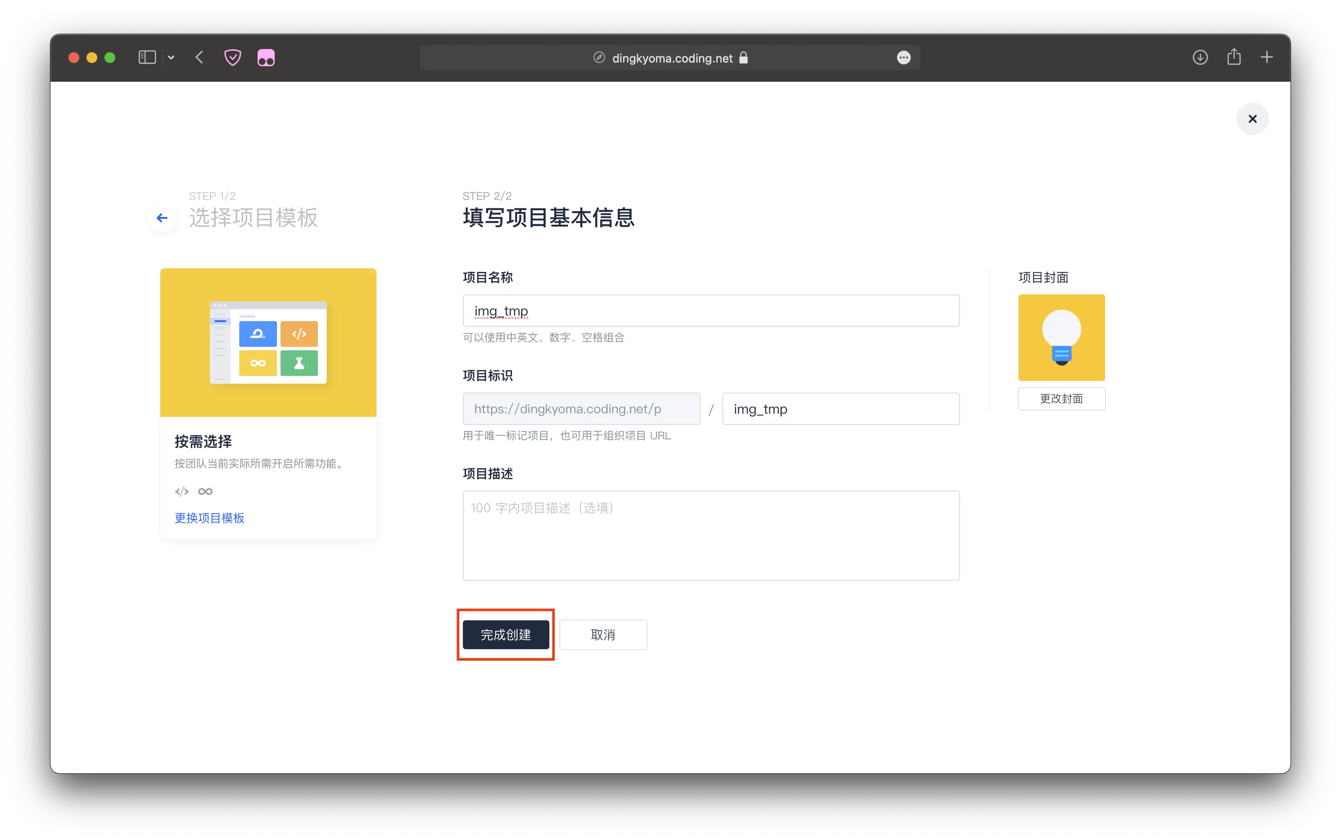Focus the 项目名称 input field
The width and height of the screenshot is (1341, 840).
(711, 311)
